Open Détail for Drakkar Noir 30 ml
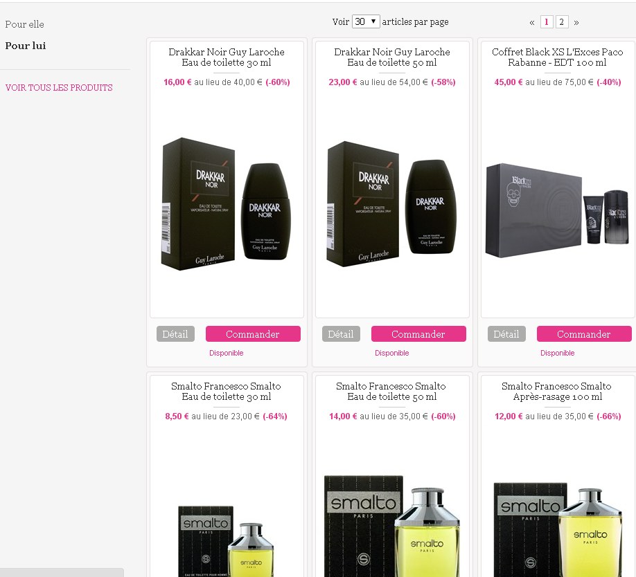Screen dimensions: 636x577 tap(175, 333)
